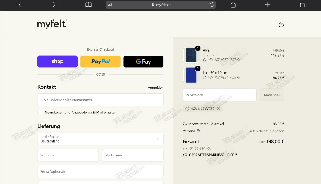Open the shopping bag cart icon
Image resolution: width=321 pixels, height=184 pixels.
[x=281, y=24]
